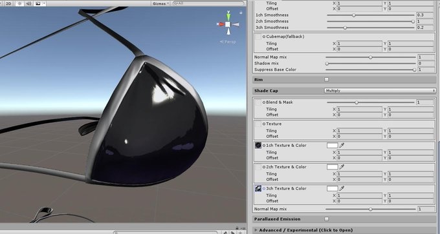Click Cubemap(fallback) Tiling X field
The image size is (440, 234).
pyautogui.click(x=360, y=44)
